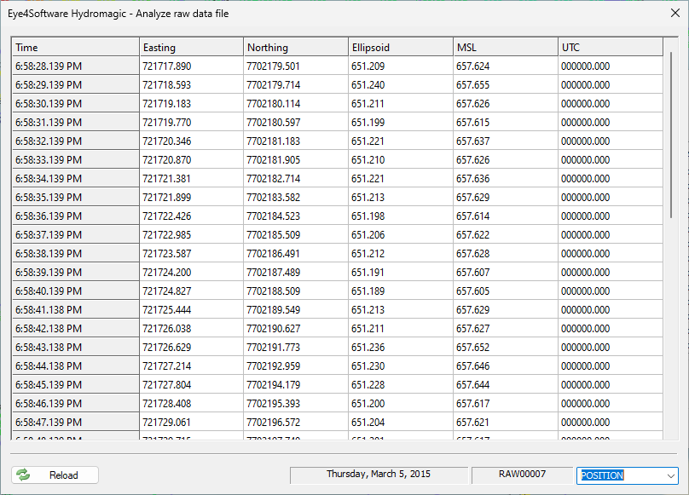Click the Ellipsoid column header
The height and width of the screenshot is (495, 689).
401,48
